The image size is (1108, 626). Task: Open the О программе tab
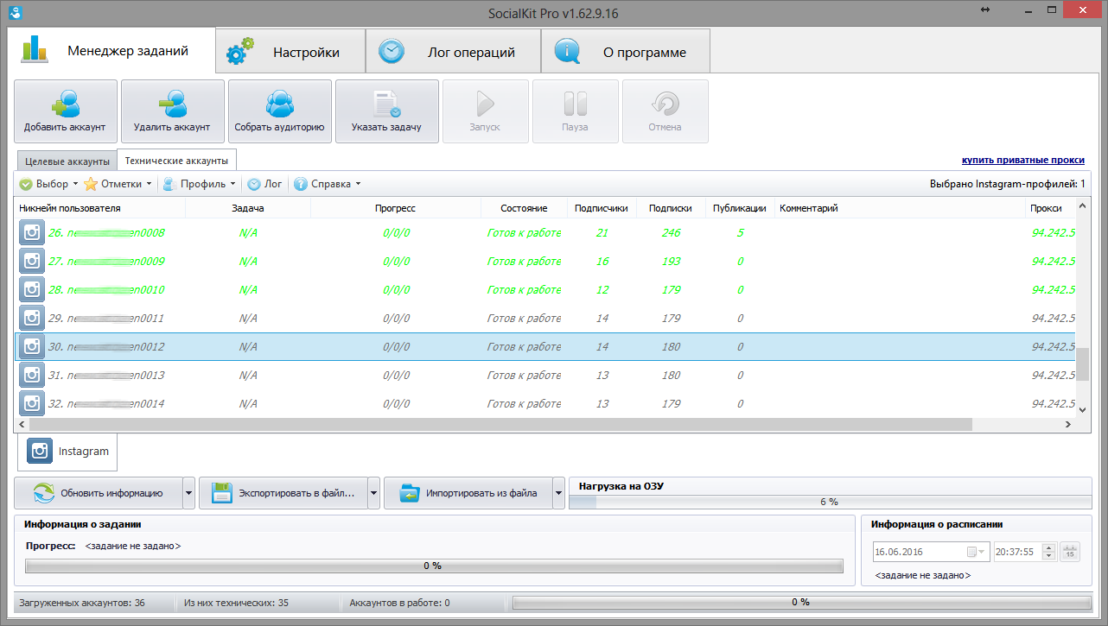pos(626,52)
